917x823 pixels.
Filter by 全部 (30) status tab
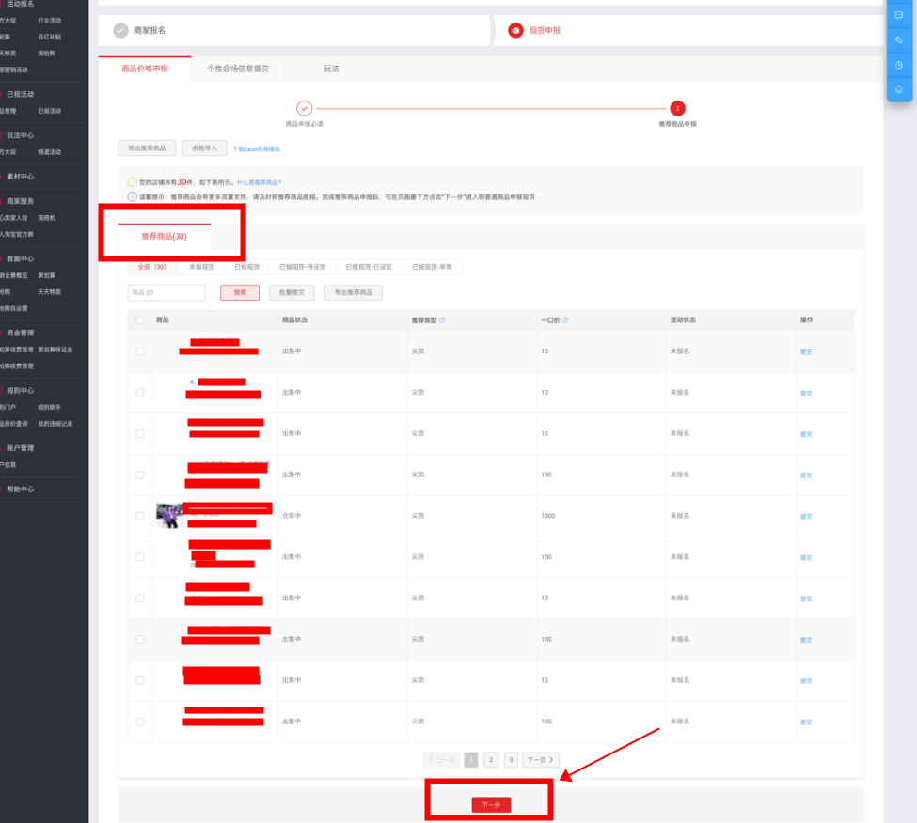click(152, 267)
